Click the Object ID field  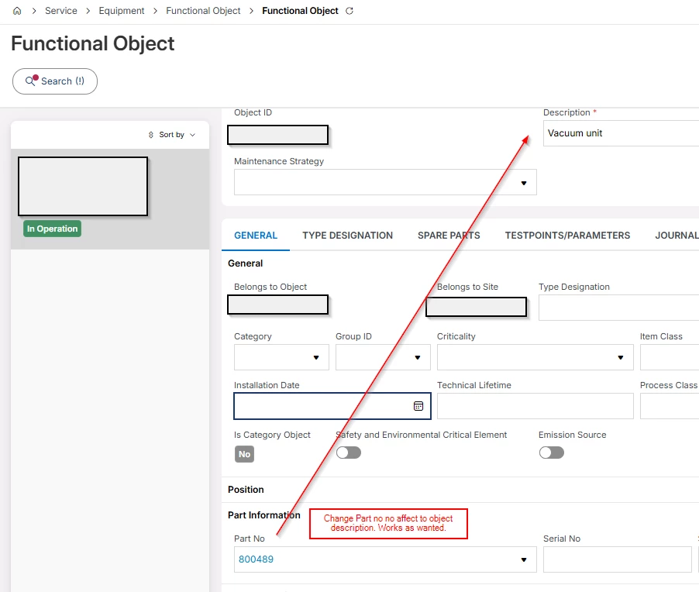[277, 135]
